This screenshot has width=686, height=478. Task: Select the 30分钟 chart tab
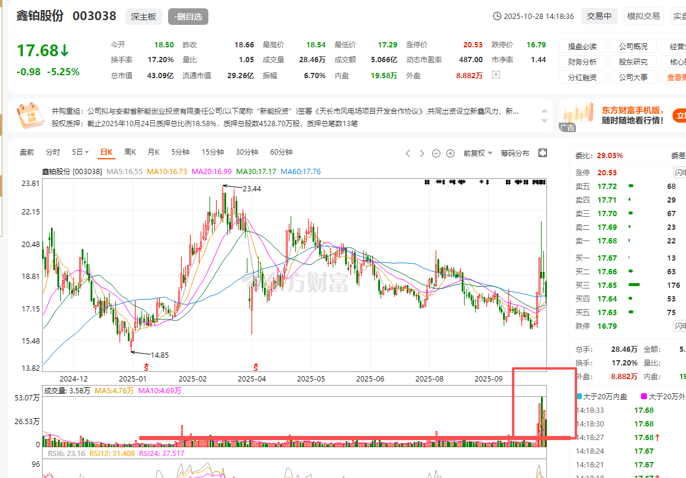pos(247,152)
